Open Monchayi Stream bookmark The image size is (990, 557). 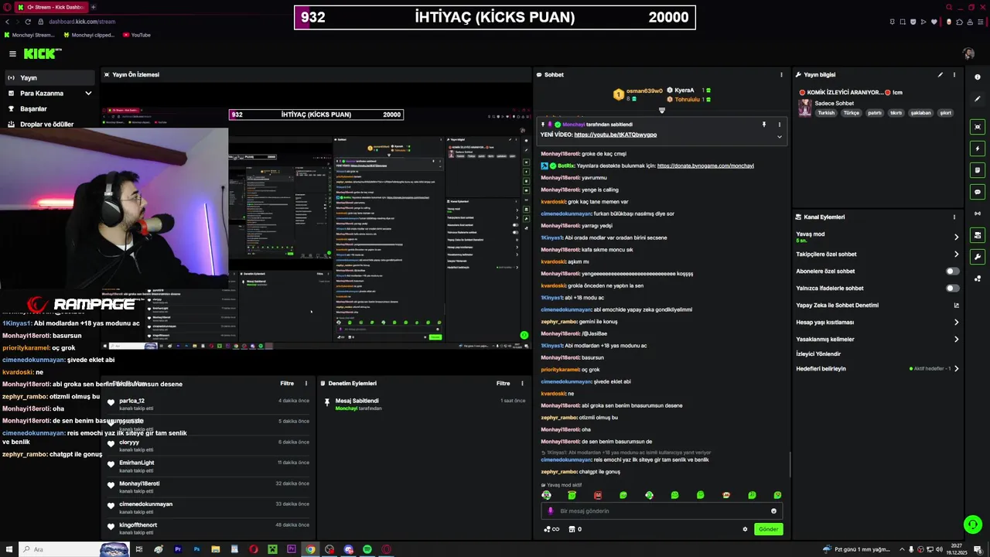[29, 35]
